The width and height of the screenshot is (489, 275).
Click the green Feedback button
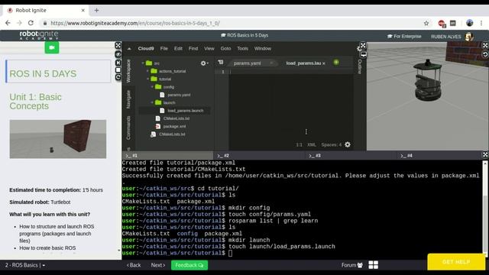point(189,265)
